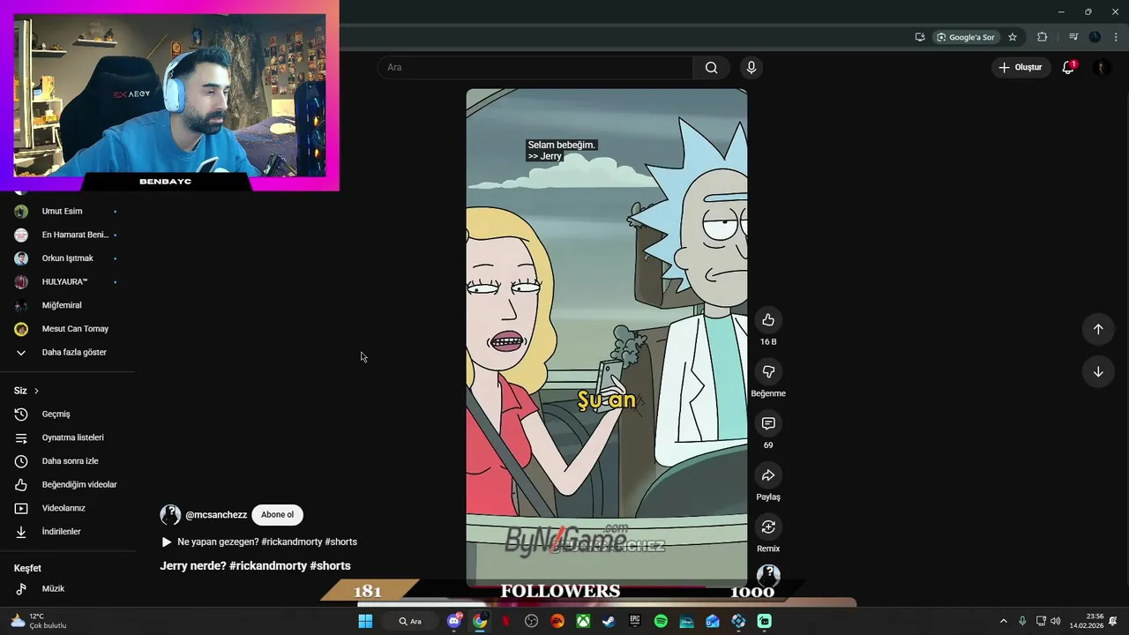
Task: Open Discord from the taskbar
Action: [x=453, y=622]
